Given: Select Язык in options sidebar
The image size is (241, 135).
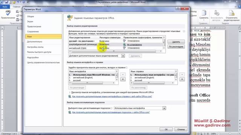Looking at the screenshot, I should [43, 37].
